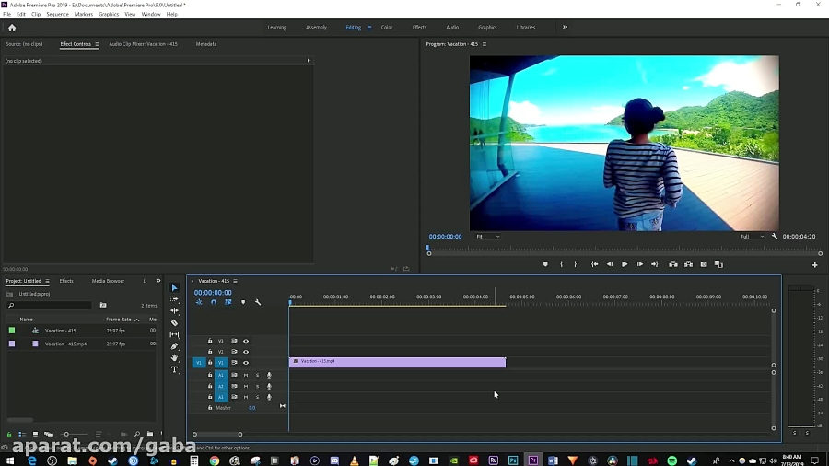
Task: Expand hidden workspaces chevron
Action: click(565, 27)
